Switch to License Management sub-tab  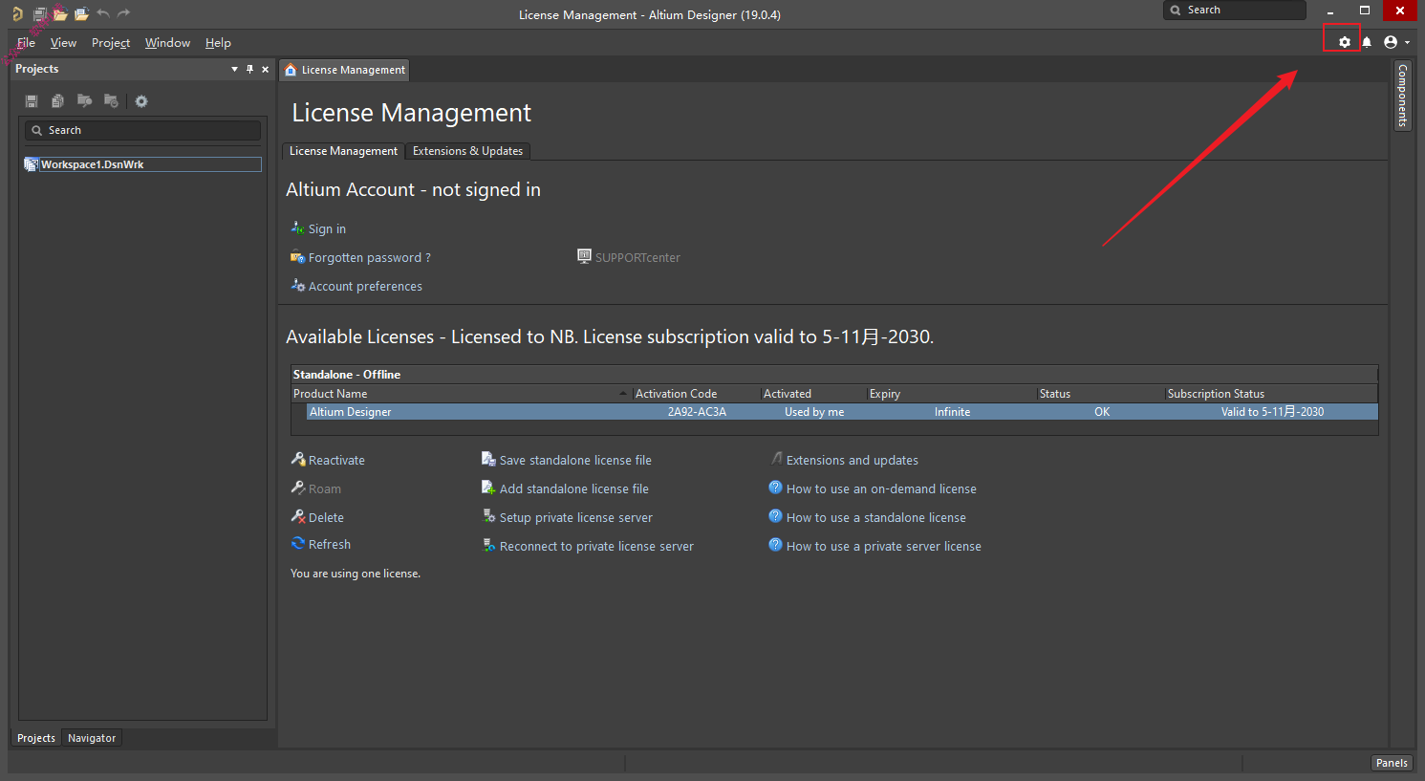(343, 151)
